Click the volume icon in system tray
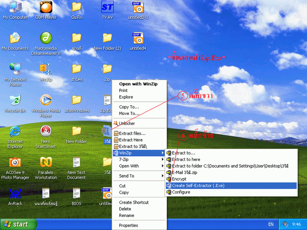307x230 pixels. [x=285, y=224]
